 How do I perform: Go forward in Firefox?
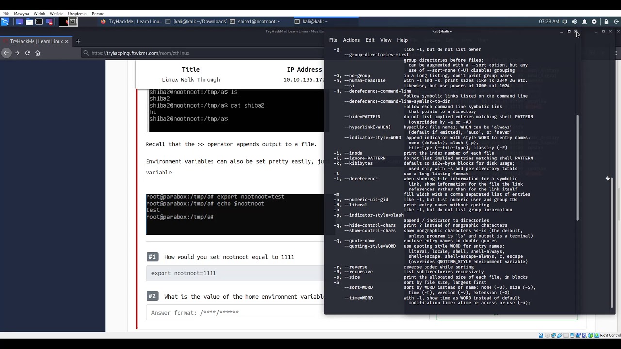tap(17, 53)
